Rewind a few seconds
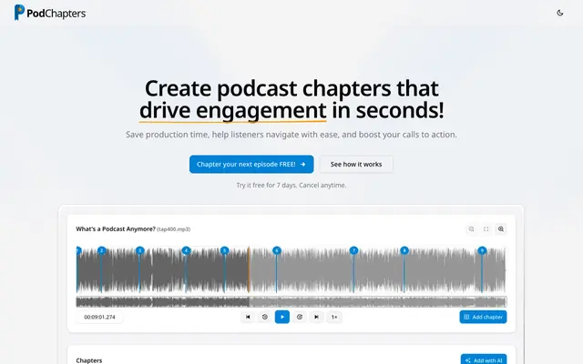 265,317
